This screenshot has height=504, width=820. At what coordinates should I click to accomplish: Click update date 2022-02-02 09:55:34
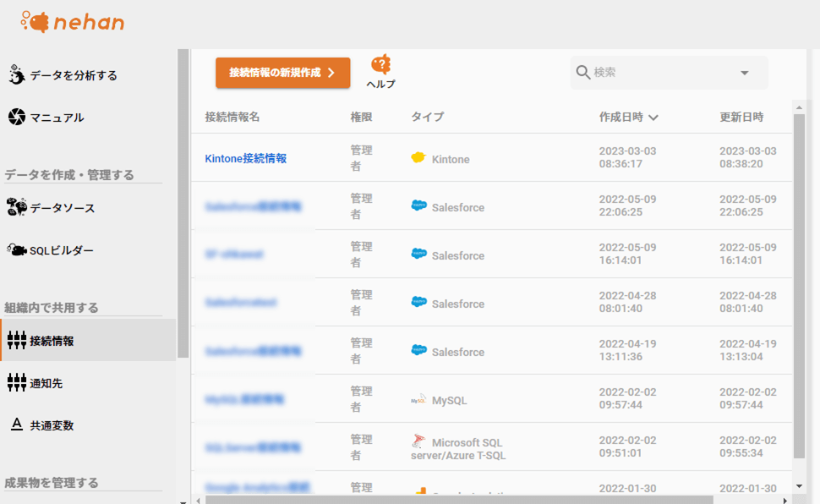[x=748, y=446]
